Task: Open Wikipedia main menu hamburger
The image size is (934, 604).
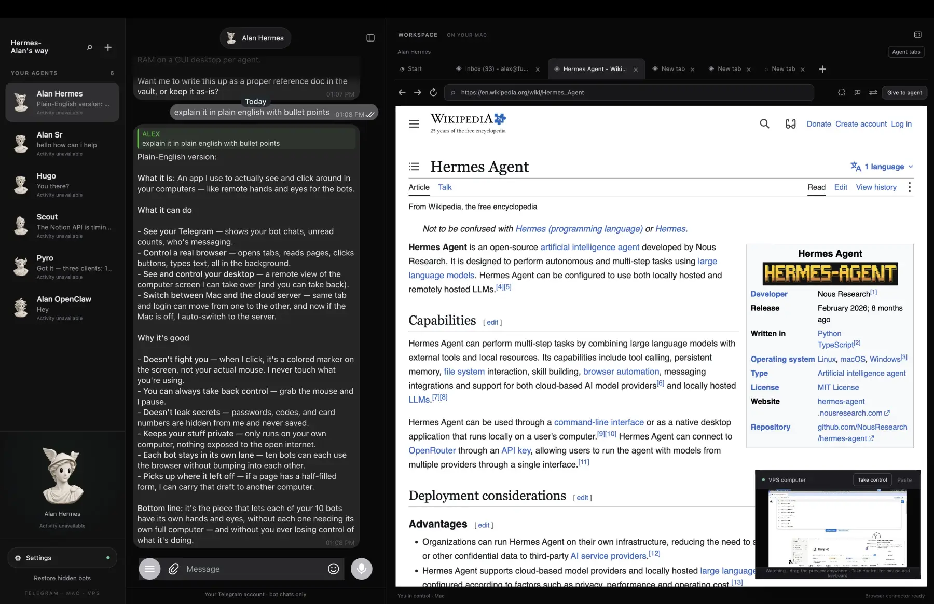Action: [414, 124]
